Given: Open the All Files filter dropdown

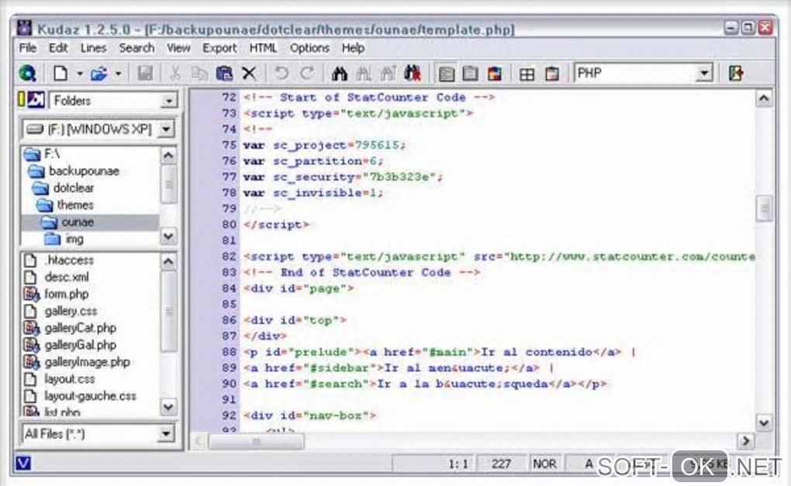Looking at the screenshot, I should point(165,433).
